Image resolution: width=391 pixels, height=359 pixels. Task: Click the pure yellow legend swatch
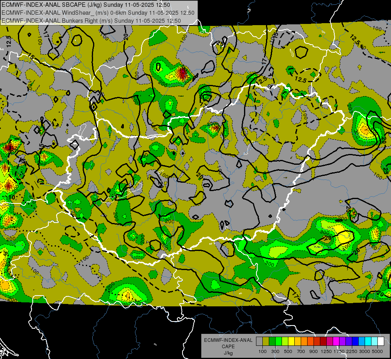pos(291,341)
